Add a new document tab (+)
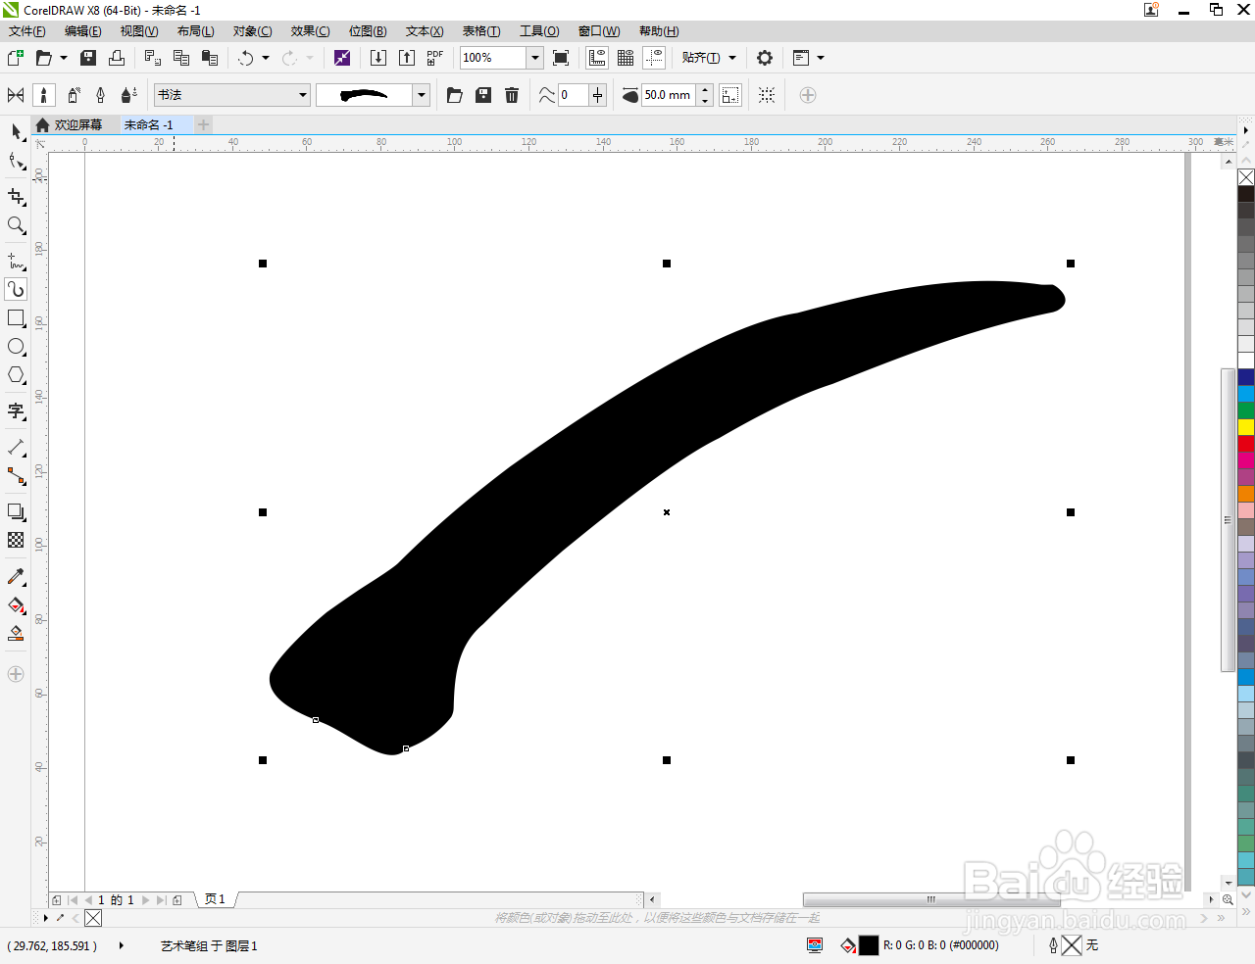This screenshot has width=1255, height=964. tap(203, 124)
